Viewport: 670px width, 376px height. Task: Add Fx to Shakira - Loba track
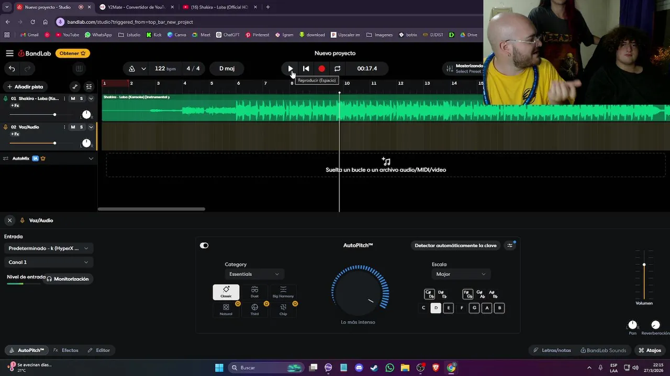(15, 105)
